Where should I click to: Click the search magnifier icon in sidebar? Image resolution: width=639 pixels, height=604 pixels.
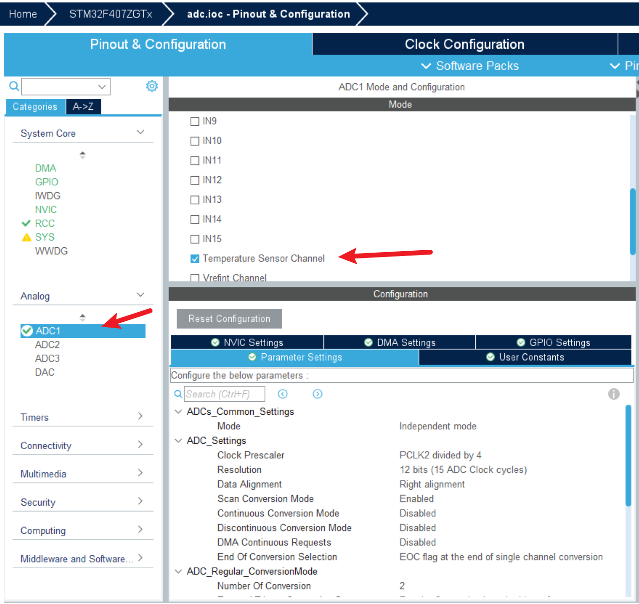pos(14,86)
